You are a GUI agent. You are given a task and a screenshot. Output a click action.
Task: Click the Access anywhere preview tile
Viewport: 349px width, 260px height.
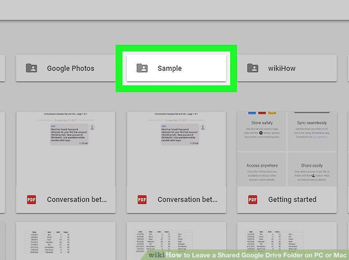coord(262,169)
